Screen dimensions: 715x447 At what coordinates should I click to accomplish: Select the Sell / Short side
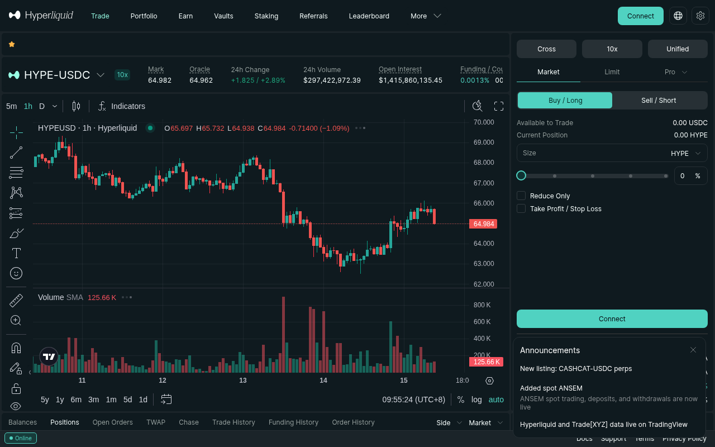[659, 101]
